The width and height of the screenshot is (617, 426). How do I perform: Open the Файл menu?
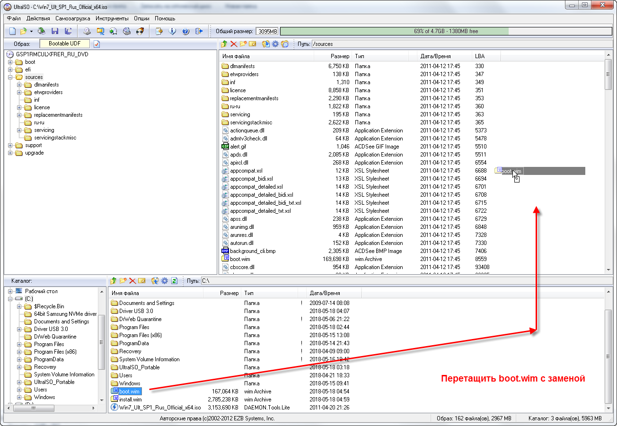(14, 18)
